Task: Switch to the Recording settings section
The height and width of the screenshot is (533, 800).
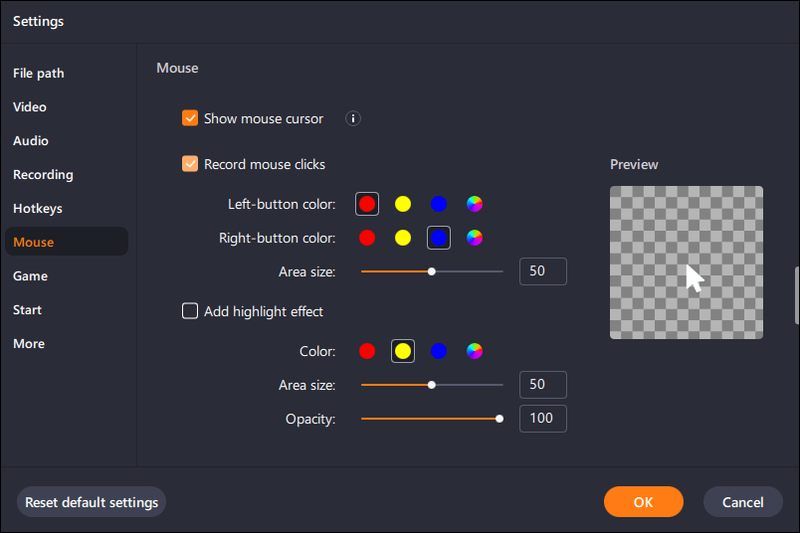Action: click(x=43, y=174)
